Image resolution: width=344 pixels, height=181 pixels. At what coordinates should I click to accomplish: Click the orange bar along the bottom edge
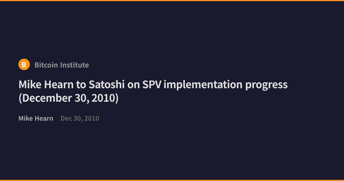coord(172,180)
